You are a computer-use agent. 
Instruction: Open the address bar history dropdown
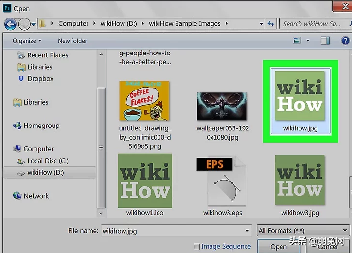[261, 24]
